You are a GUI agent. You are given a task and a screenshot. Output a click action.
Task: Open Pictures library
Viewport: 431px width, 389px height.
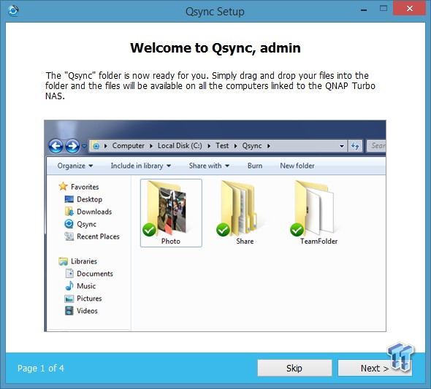click(83, 299)
